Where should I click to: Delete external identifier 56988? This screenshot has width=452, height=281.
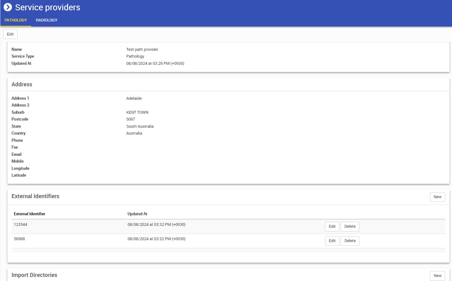point(350,241)
